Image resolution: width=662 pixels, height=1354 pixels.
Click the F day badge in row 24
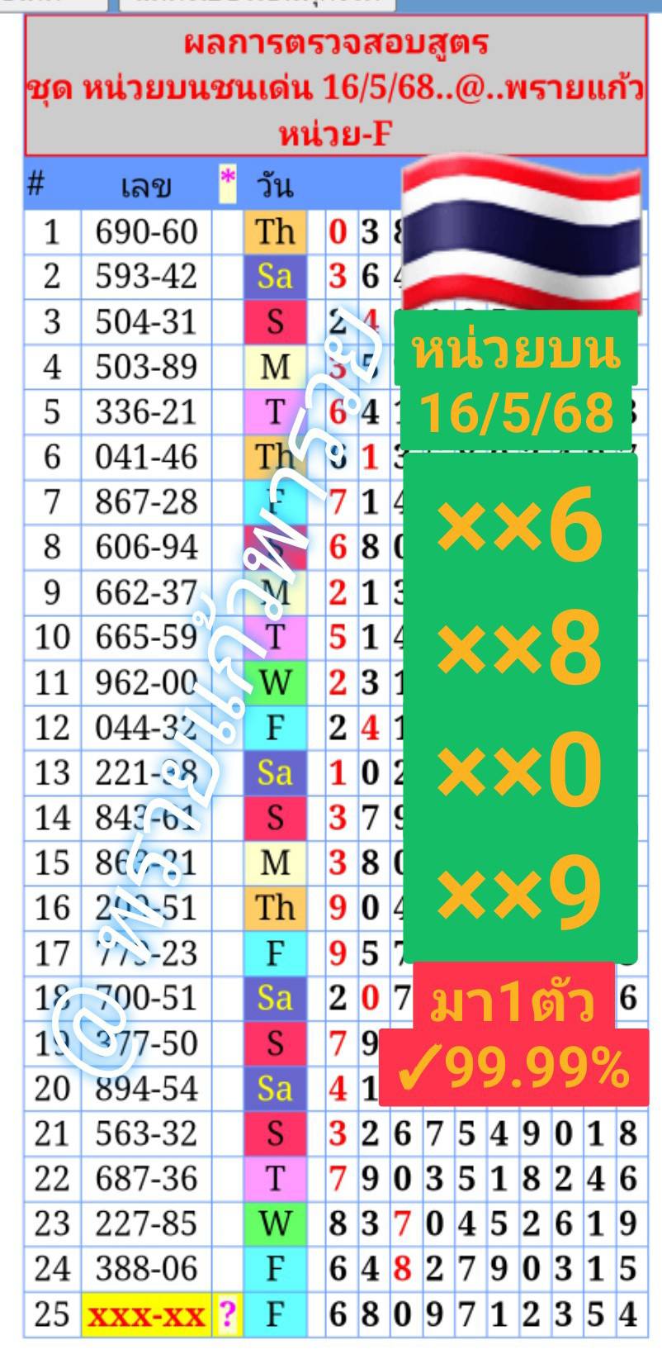(x=275, y=1269)
